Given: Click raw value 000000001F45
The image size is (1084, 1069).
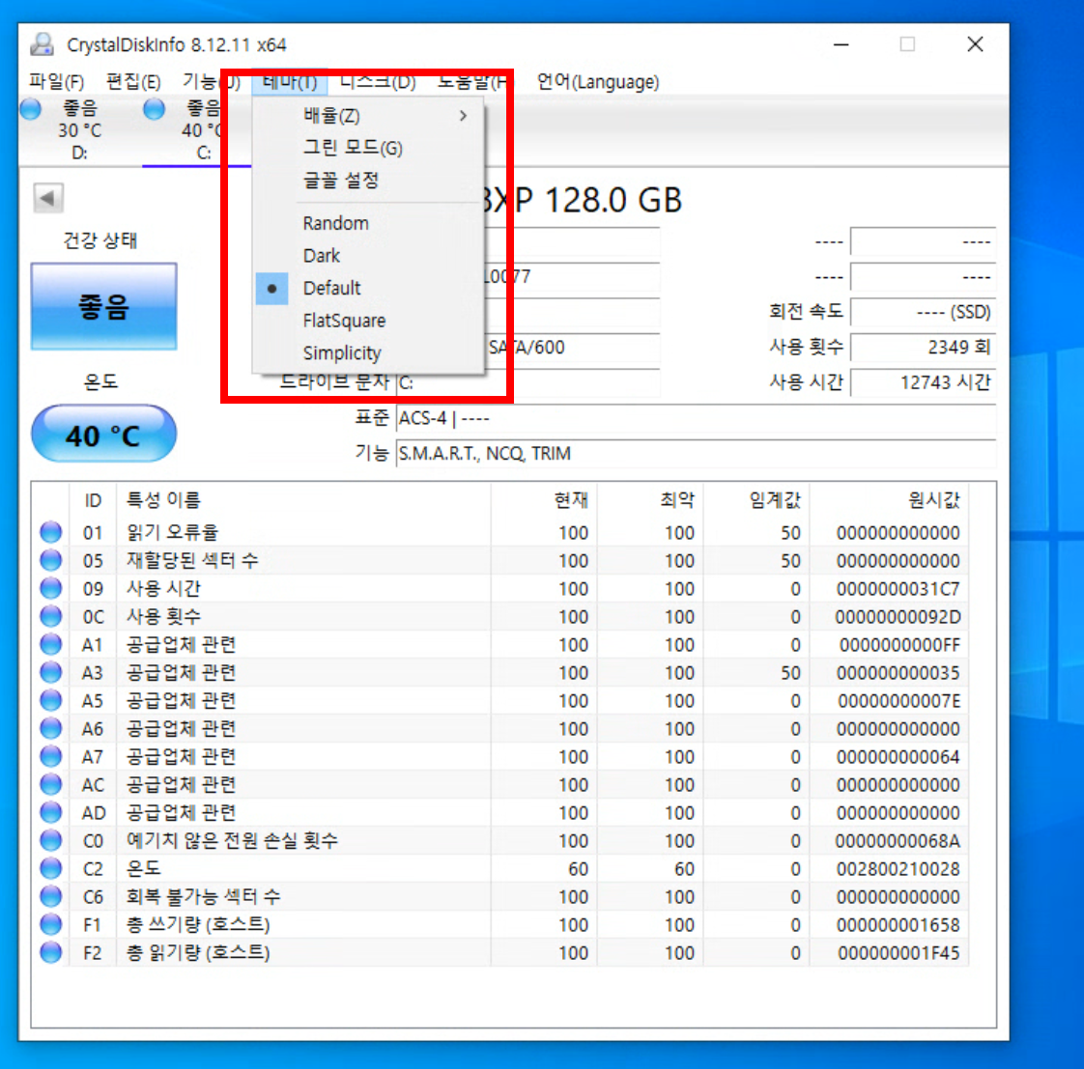Looking at the screenshot, I should (899, 953).
